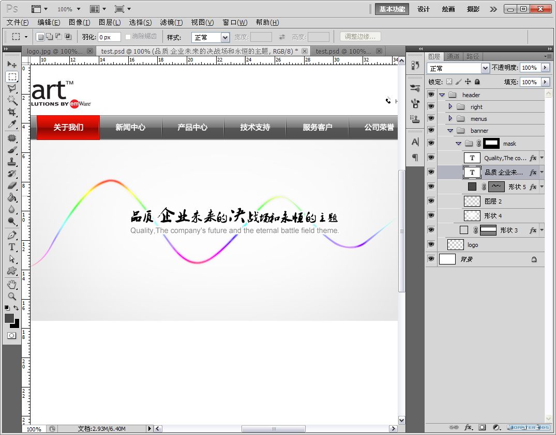Select the Pen tool
Screen dimensions: 556x435
(x=12, y=235)
